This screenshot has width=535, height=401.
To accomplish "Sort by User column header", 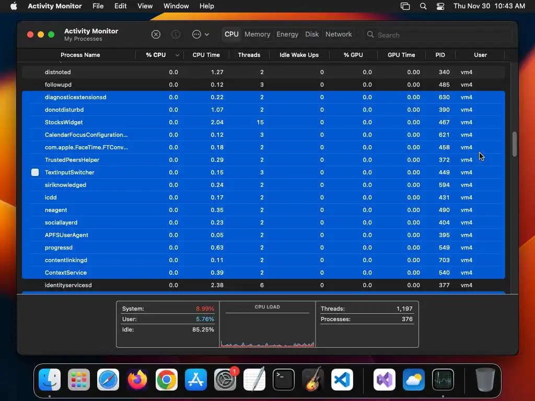I will [x=480, y=55].
